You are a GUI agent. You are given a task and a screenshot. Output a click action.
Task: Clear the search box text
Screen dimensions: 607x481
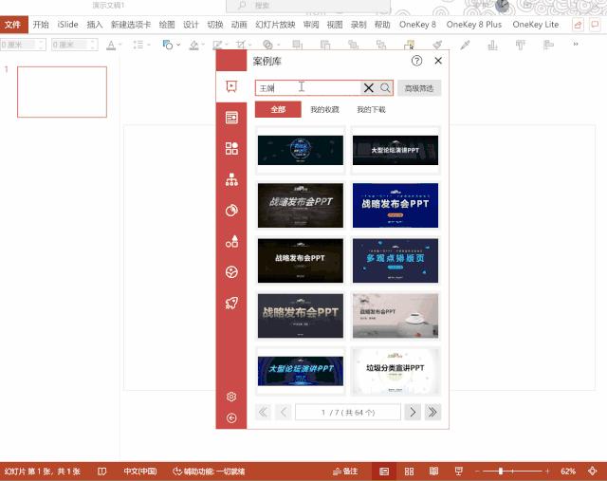pos(369,88)
